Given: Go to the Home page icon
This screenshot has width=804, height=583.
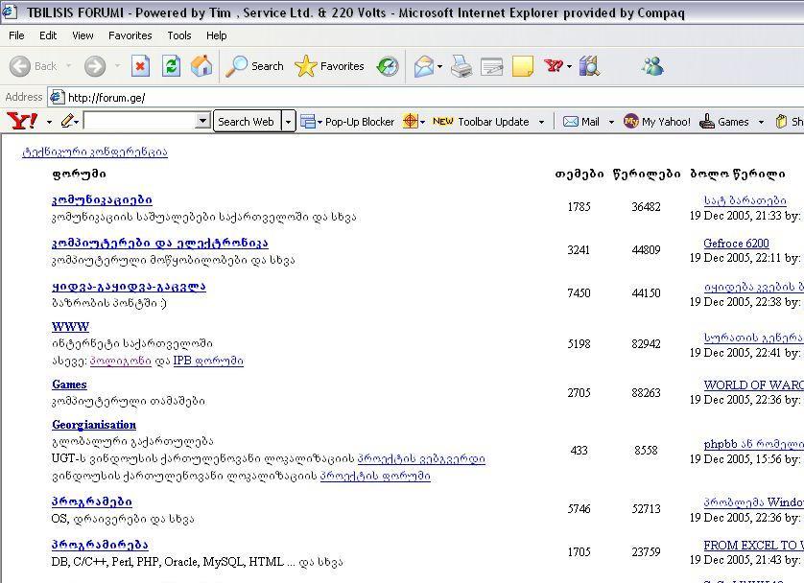Looking at the screenshot, I should point(201,66).
